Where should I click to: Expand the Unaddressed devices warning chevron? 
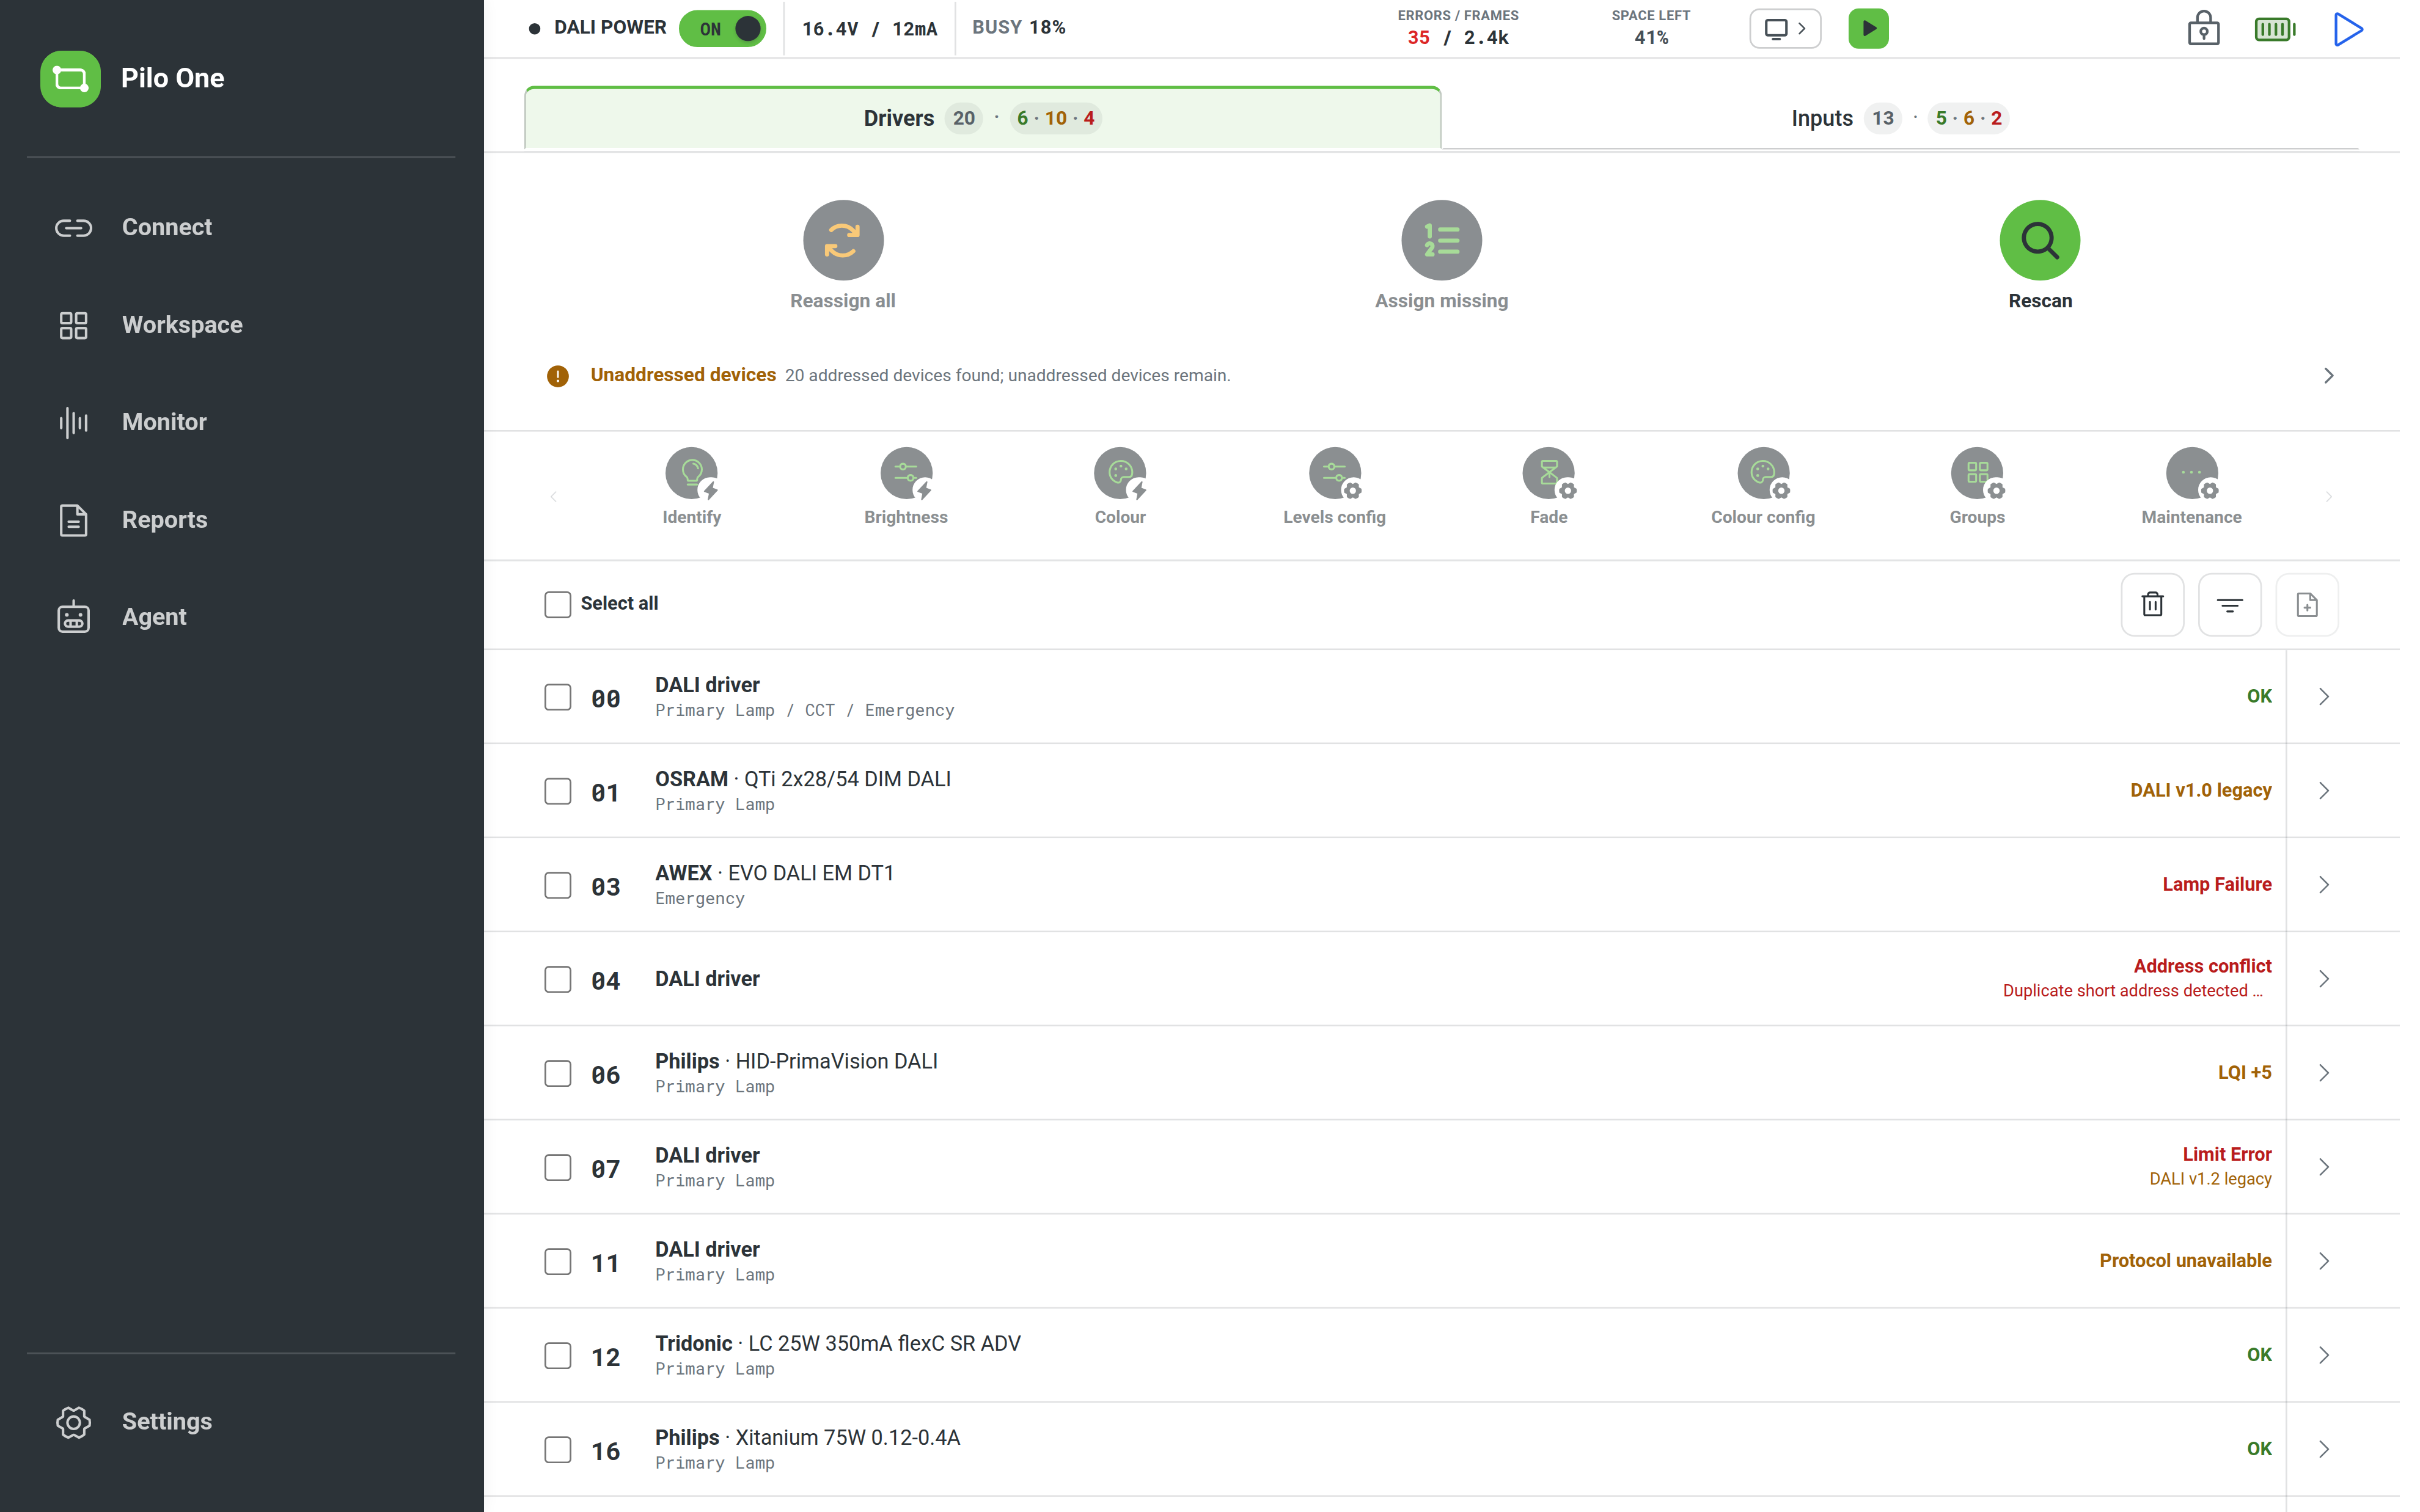coord(2328,376)
